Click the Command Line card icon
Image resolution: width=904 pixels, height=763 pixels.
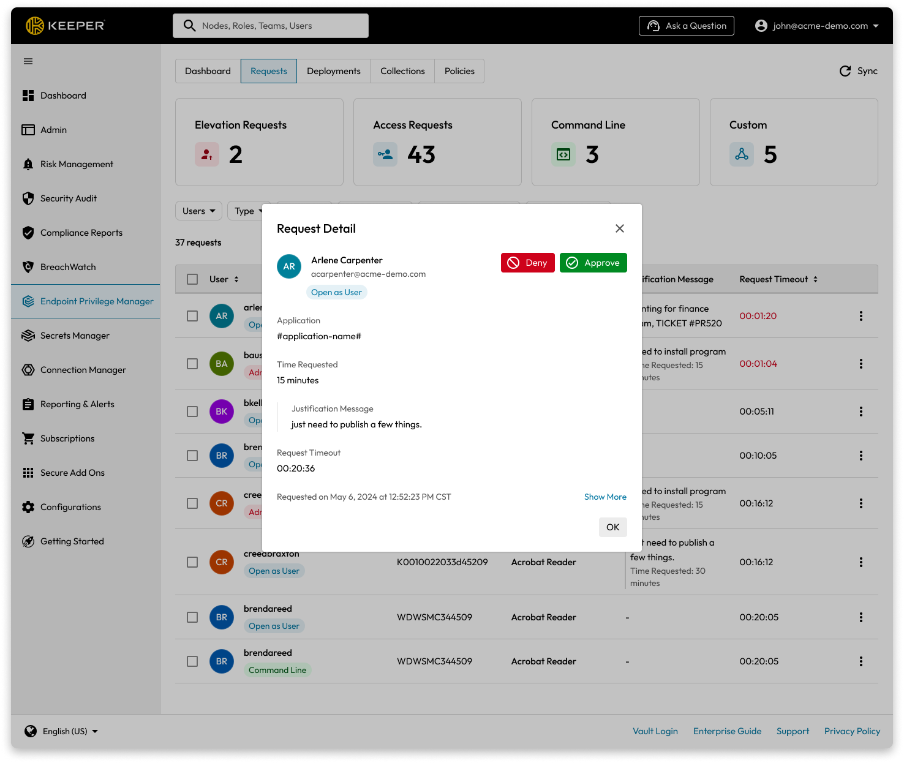click(563, 154)
